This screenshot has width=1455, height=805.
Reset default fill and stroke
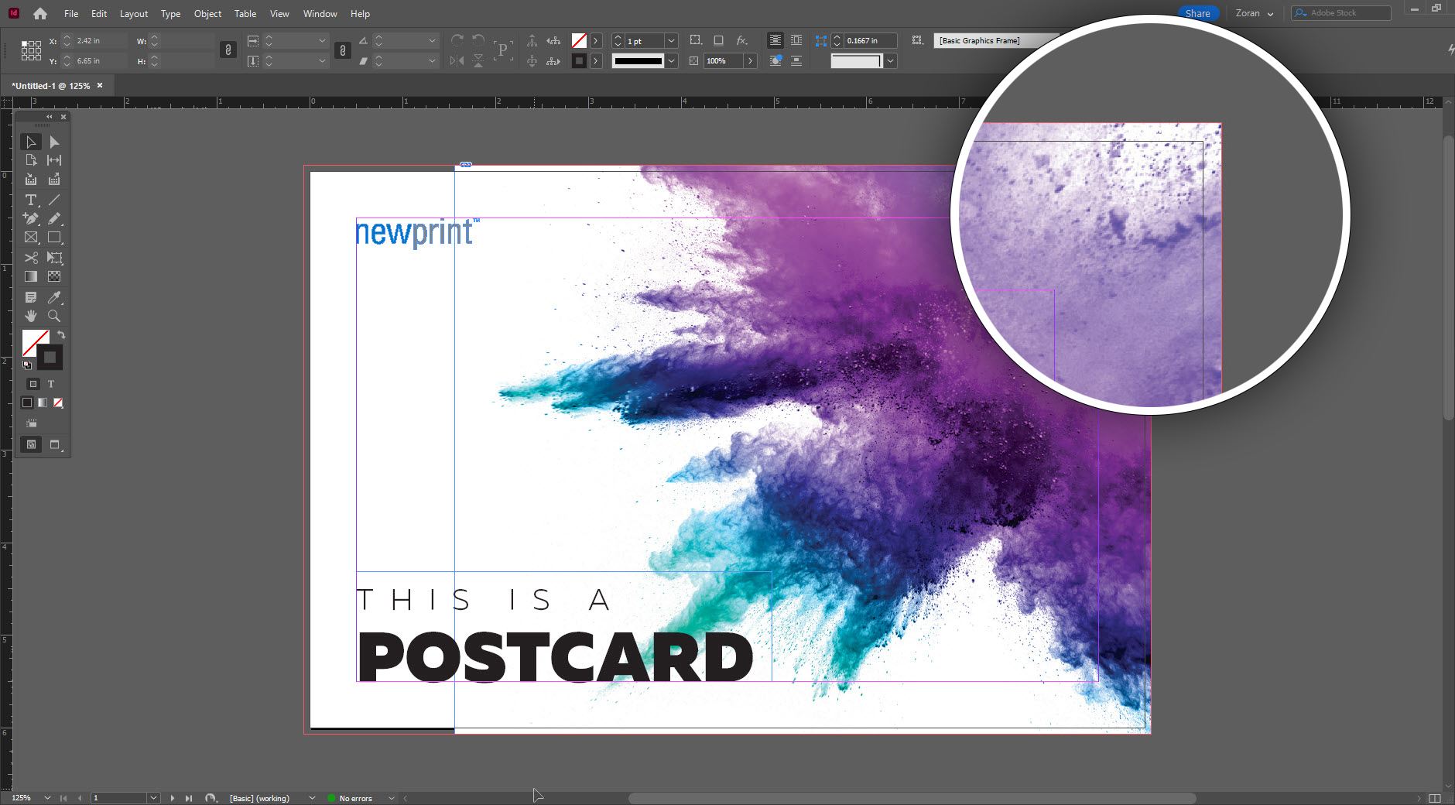[27, 365]
